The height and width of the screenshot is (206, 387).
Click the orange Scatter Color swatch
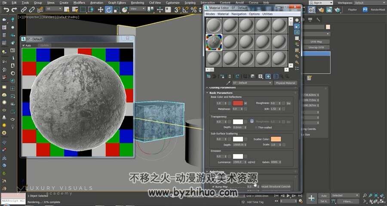pos(276,139)
